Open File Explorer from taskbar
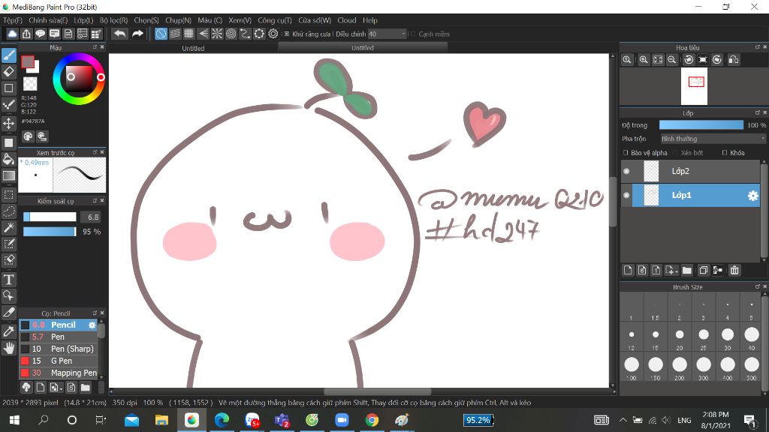This screenshot has height=432, width=769. tap(161, 420)
